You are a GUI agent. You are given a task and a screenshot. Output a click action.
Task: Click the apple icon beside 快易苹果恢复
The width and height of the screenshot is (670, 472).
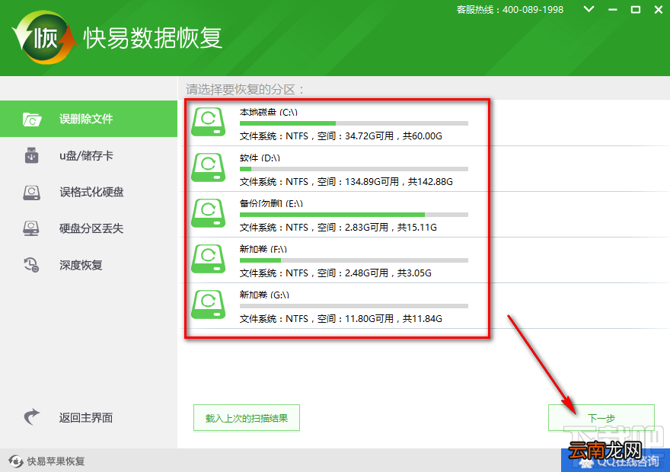click(x=16, y=461)
